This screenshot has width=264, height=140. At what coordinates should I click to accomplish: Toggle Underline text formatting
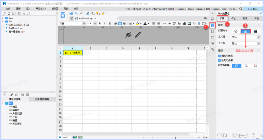110,24
